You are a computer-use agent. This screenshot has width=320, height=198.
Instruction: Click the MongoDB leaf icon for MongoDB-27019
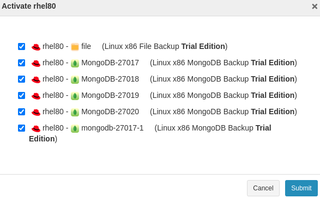click(x=75, y=96)
